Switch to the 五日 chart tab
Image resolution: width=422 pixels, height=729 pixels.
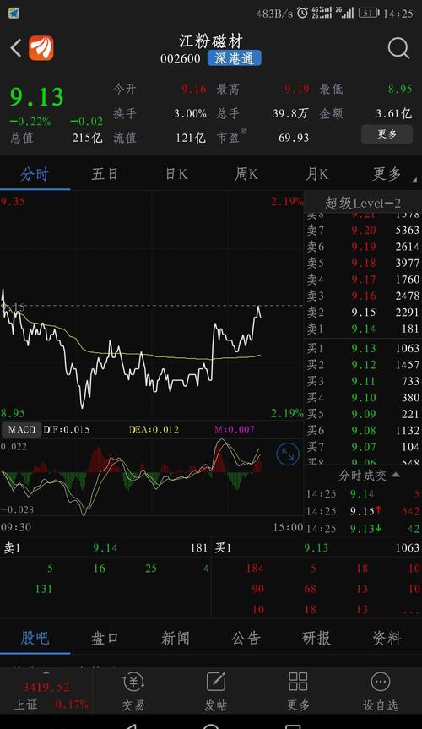coord(105,174)
